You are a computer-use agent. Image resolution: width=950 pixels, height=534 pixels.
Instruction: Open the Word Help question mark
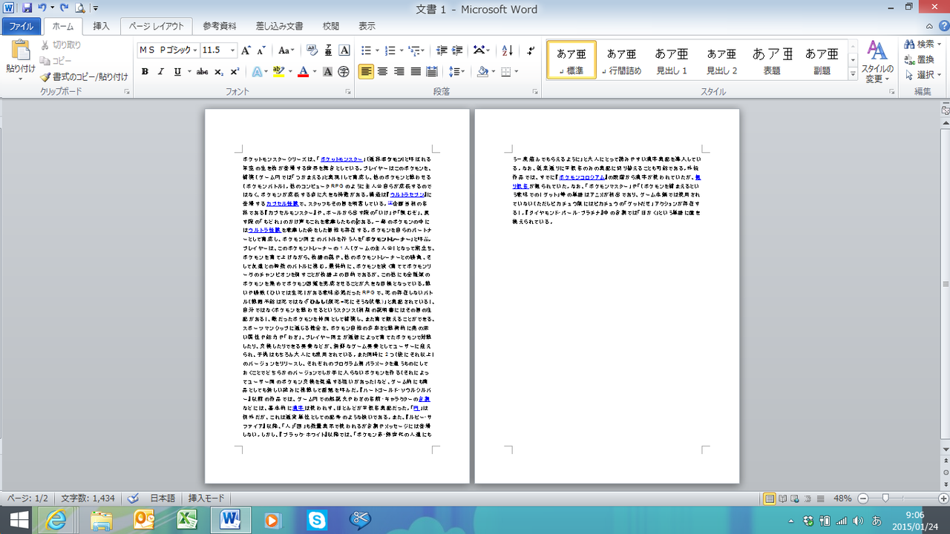(943, 25)
